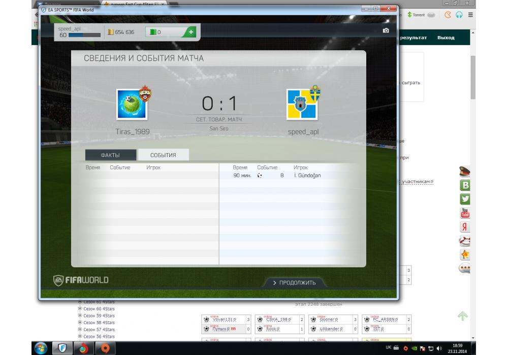Click the teal headphones extension icon
Viewport: 508px width, 355px height.
[x=459, y=15]
